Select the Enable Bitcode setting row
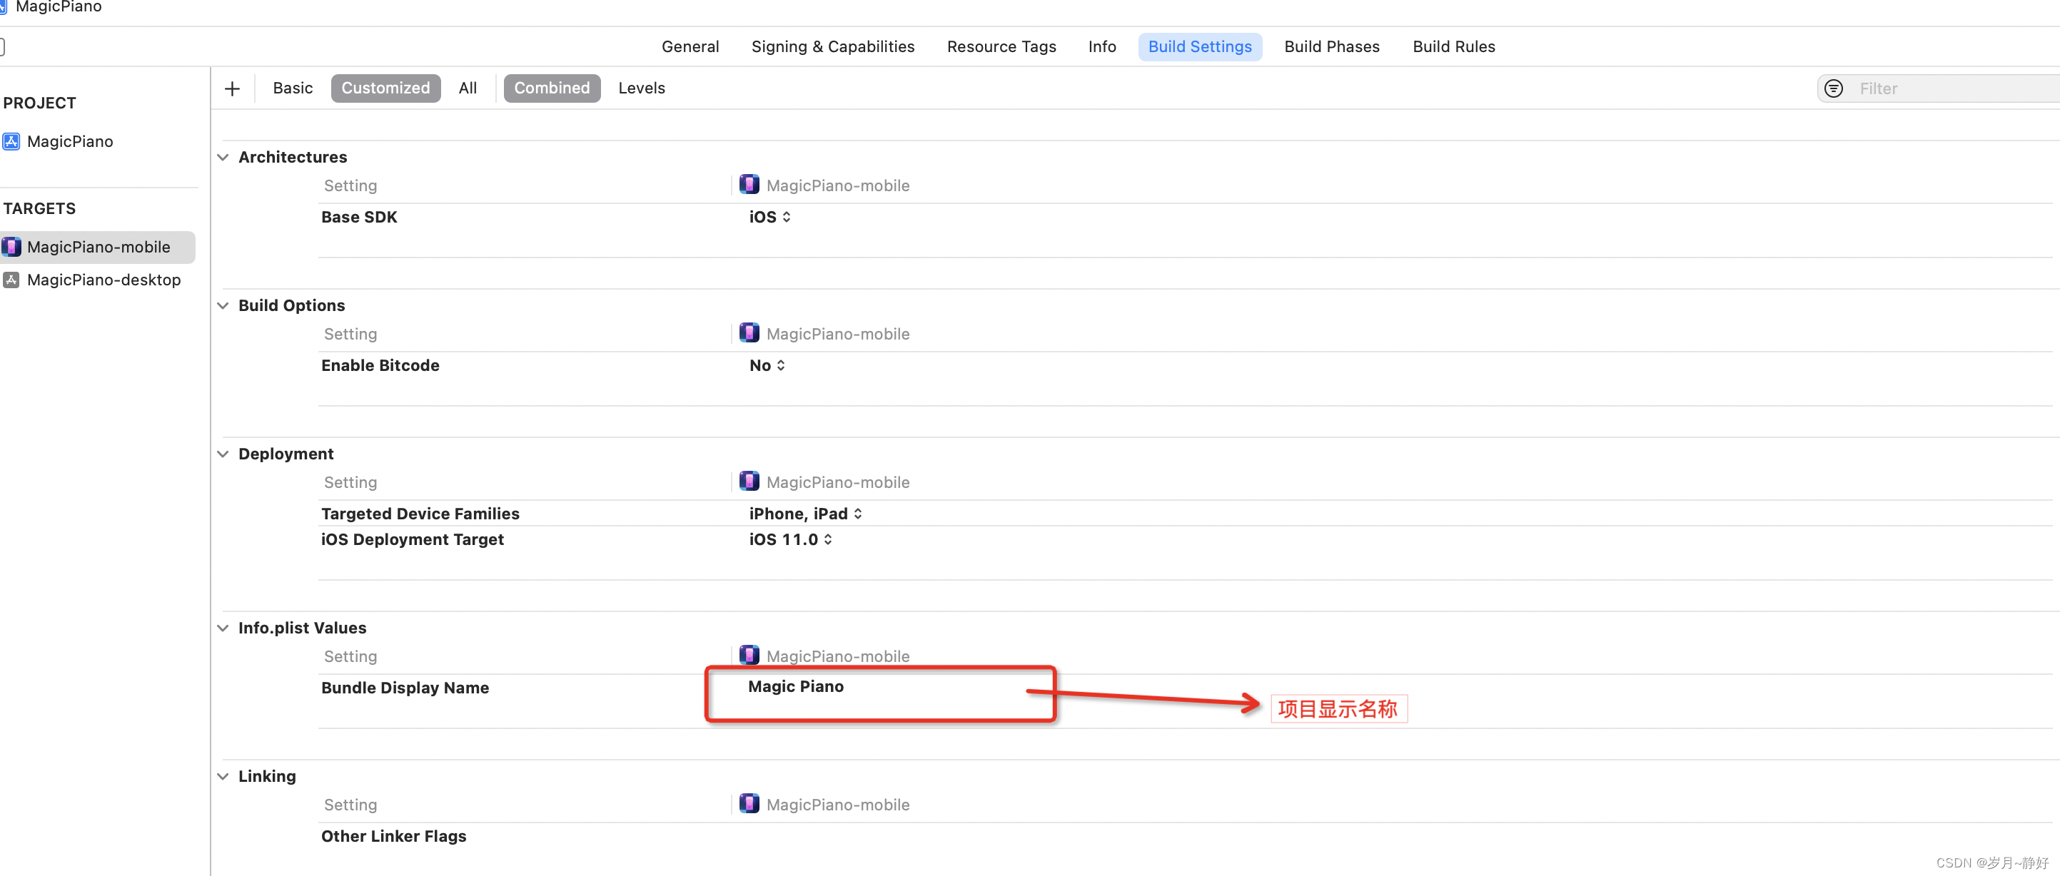This screenshot has height=876, width=2060. tap(1185, 365)
